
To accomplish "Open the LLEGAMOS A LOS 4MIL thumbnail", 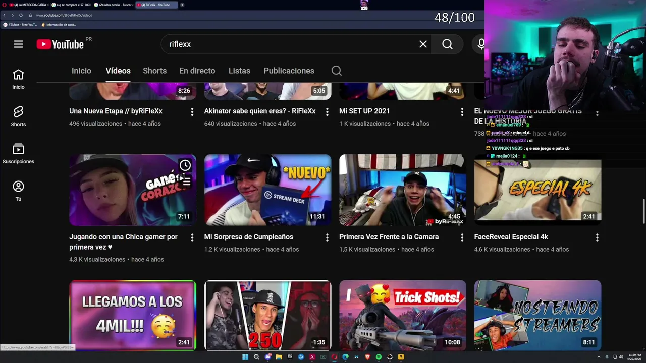I will pyautogui.click(x=133, y=315).
